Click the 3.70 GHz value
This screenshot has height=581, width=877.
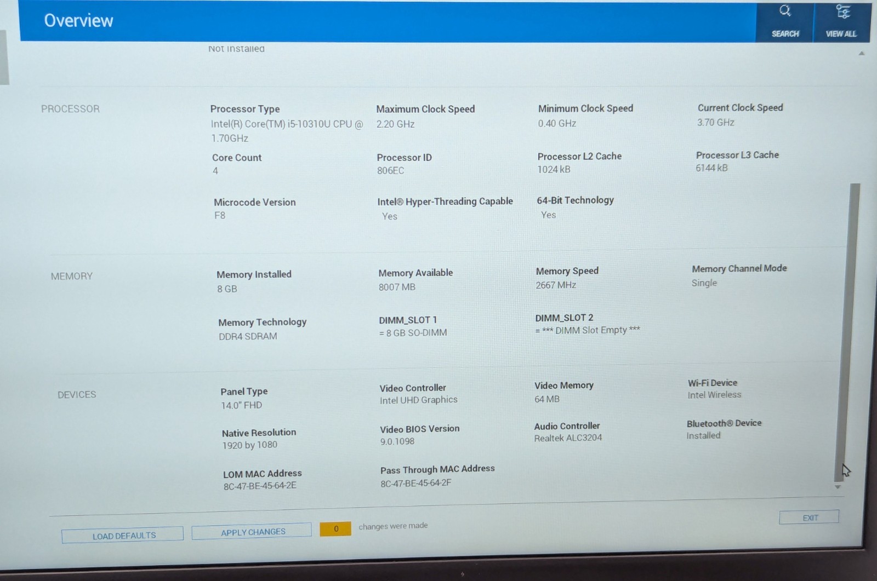point(716,123)
